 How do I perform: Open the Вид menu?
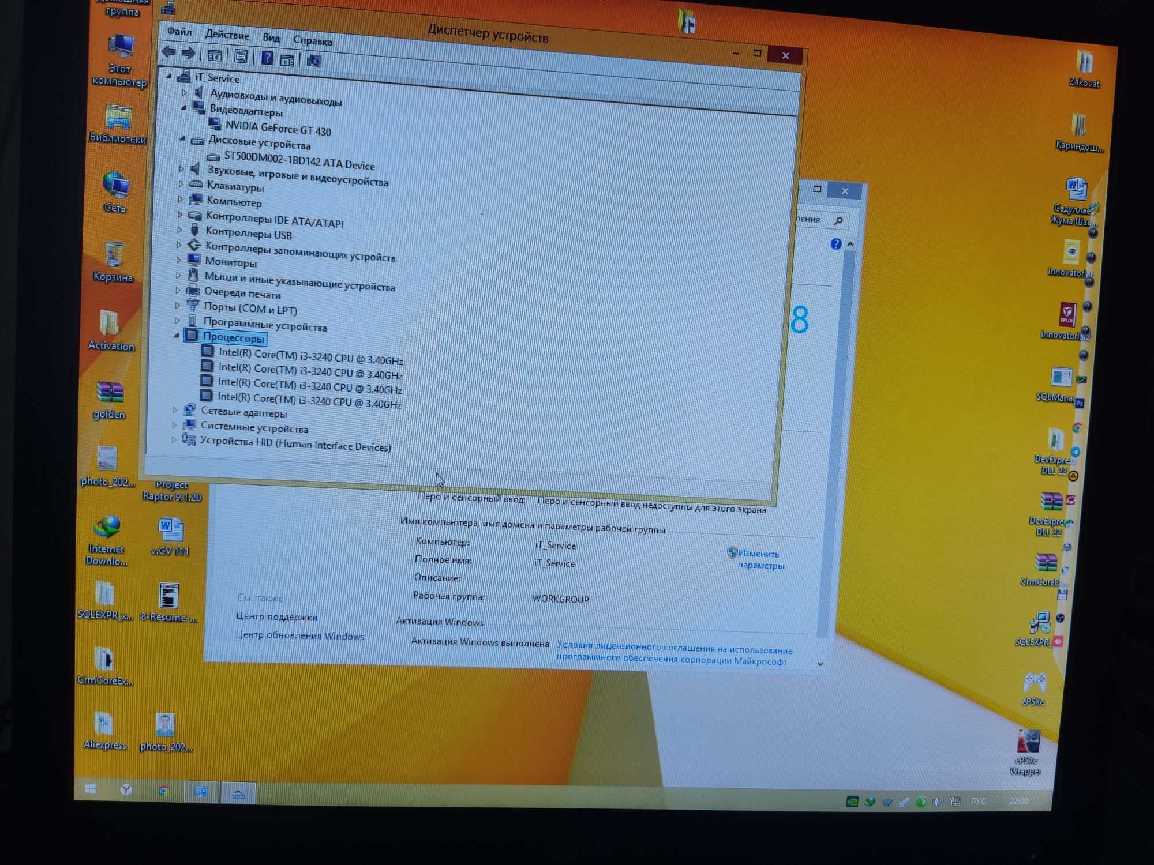[x=271, y=38]
